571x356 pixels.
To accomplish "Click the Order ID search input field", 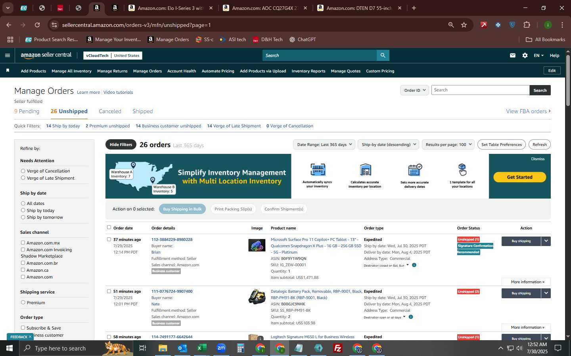I will 480,90.
